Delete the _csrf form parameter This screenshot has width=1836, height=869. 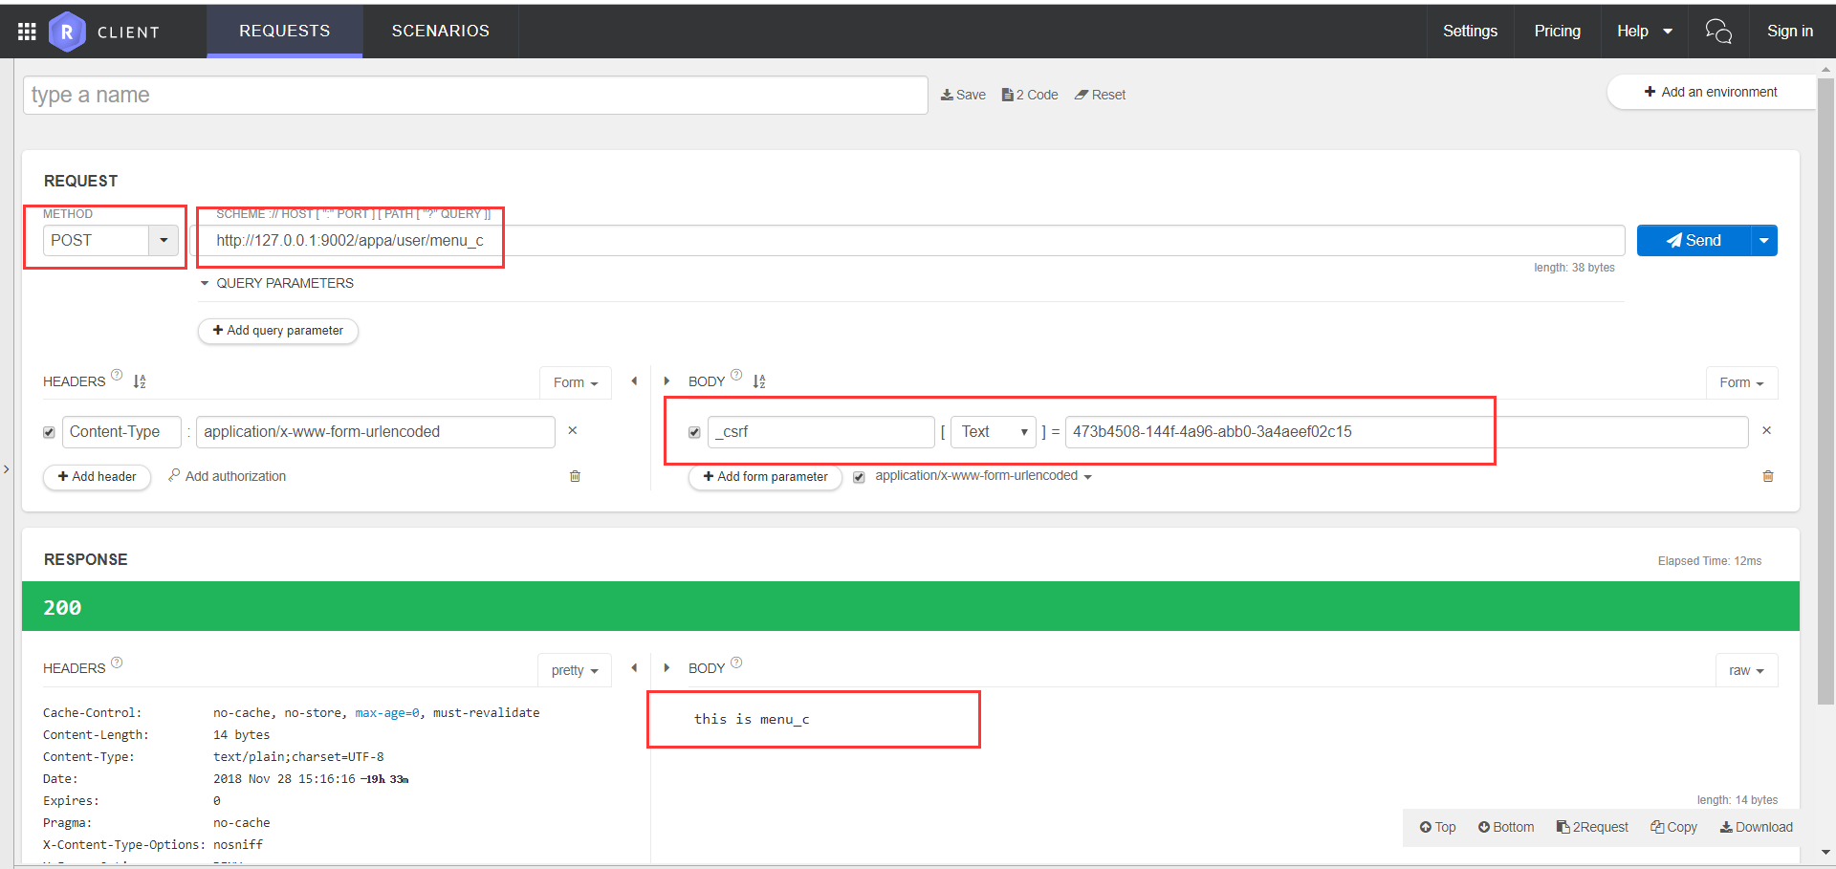click(x=1767, y=430)
